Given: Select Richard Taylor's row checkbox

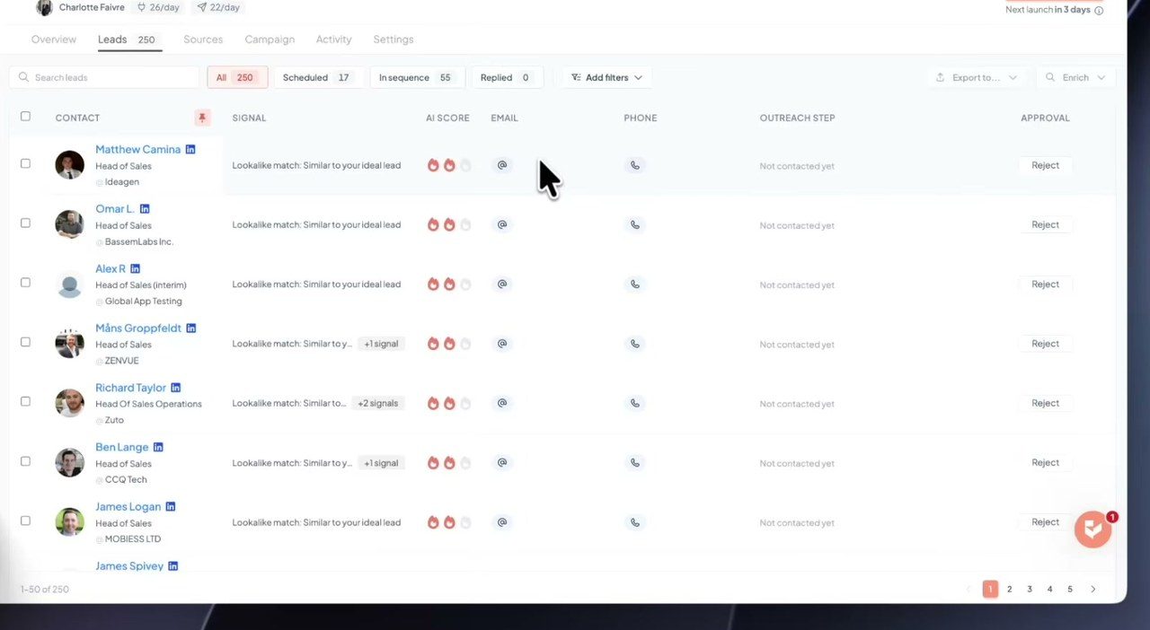Looking at the screenshot, I should click(x=25, y=402).
